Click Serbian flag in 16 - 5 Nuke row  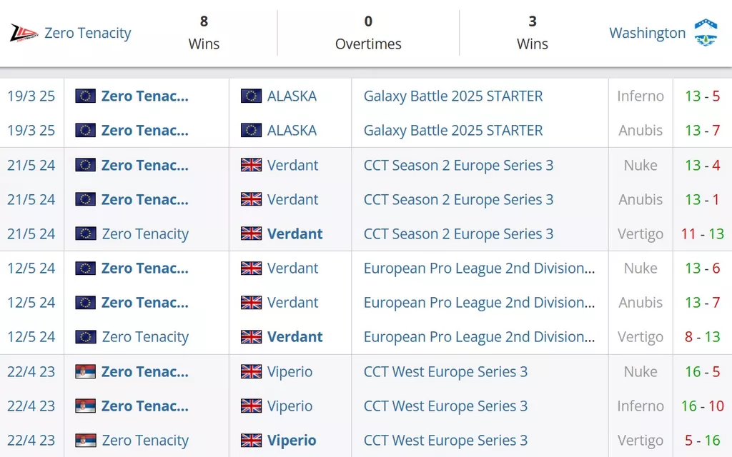(86, 371)
